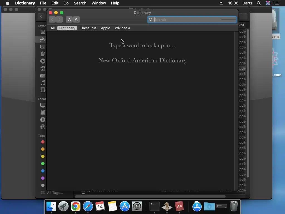Switch to the Apple tab
Image resolution: width=285 pixels, height=214 pixels.
click(x=105, y=28)
